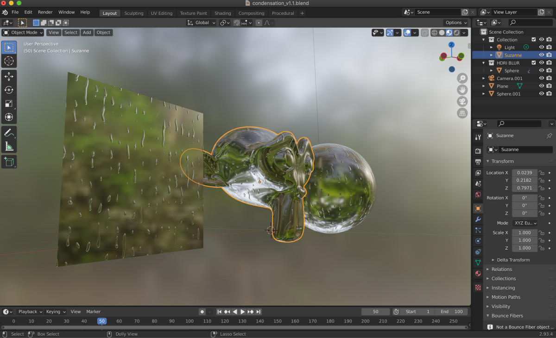
Task: Activate the Transform tool in the toolbar
Action: pos(9,117)
